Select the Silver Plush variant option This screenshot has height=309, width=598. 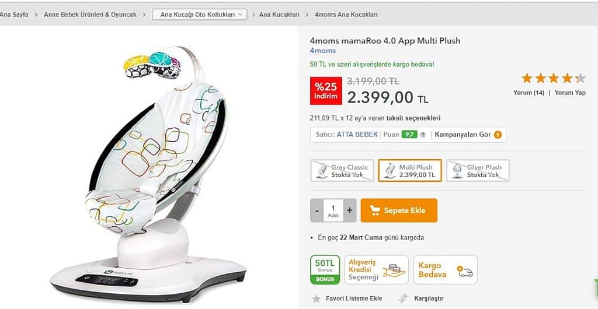click(478, 170)
